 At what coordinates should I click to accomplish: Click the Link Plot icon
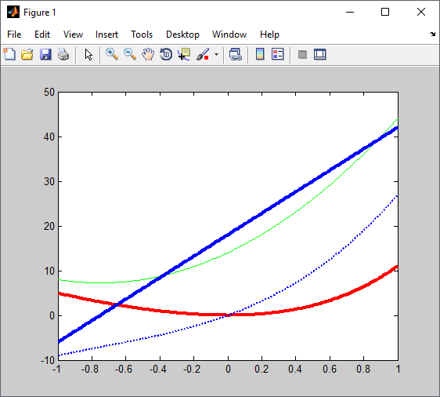tap(236, 54)
